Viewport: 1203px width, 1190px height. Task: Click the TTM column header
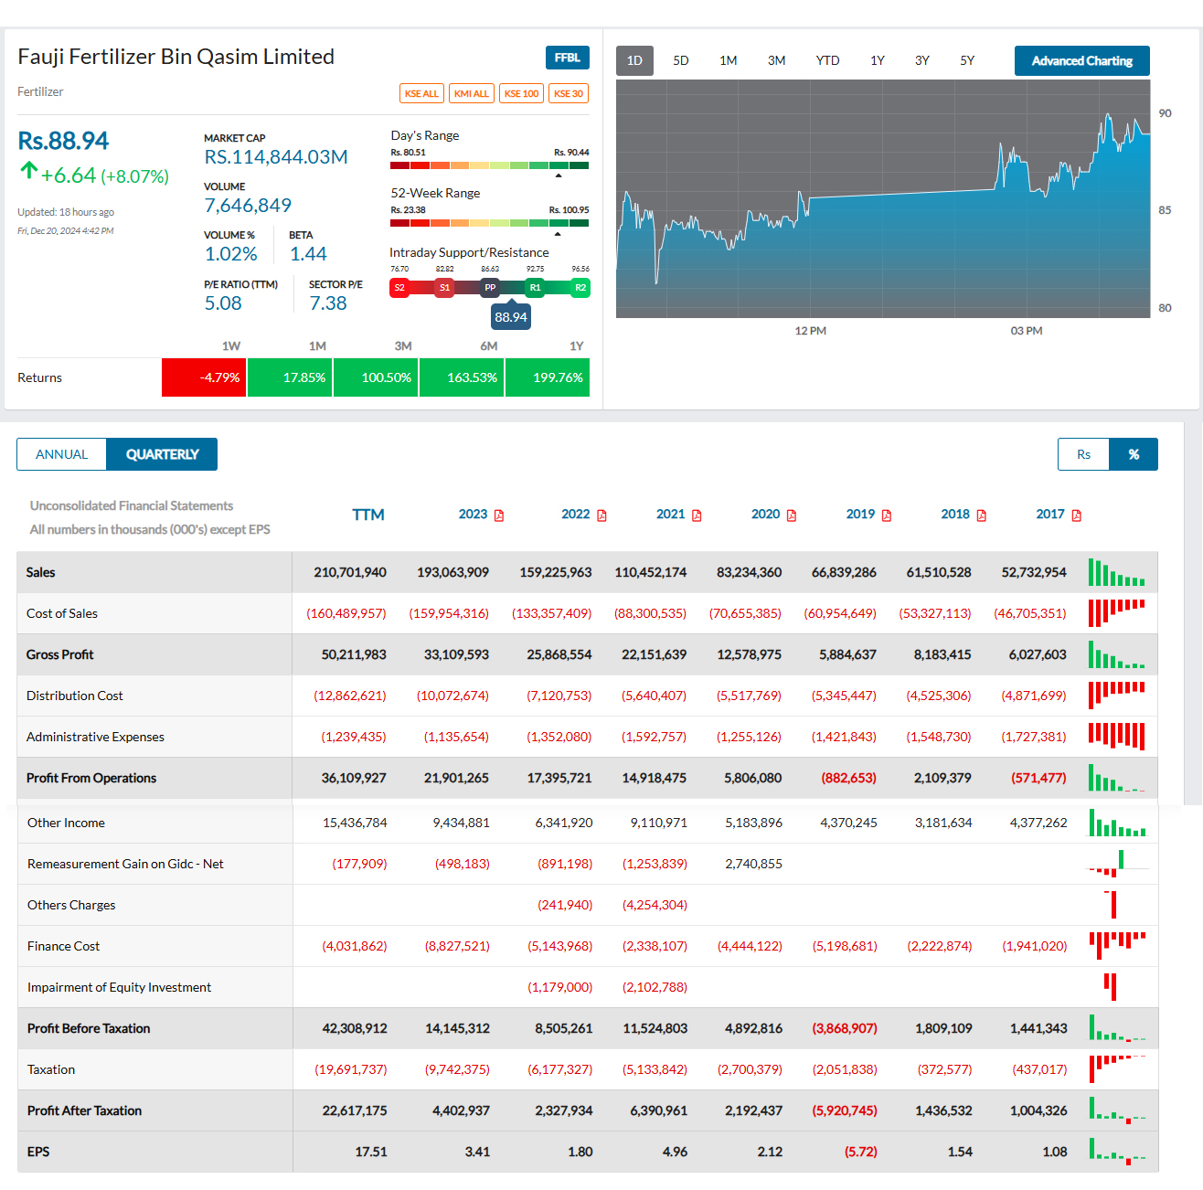pyautogui.click(x=368, y=515)
